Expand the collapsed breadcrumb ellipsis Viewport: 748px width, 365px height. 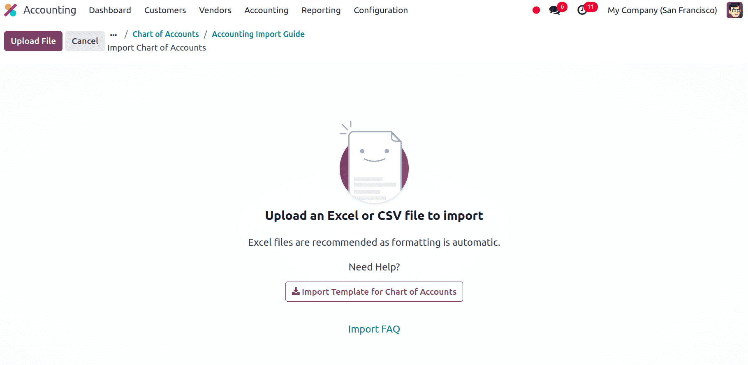click(113, 35)
